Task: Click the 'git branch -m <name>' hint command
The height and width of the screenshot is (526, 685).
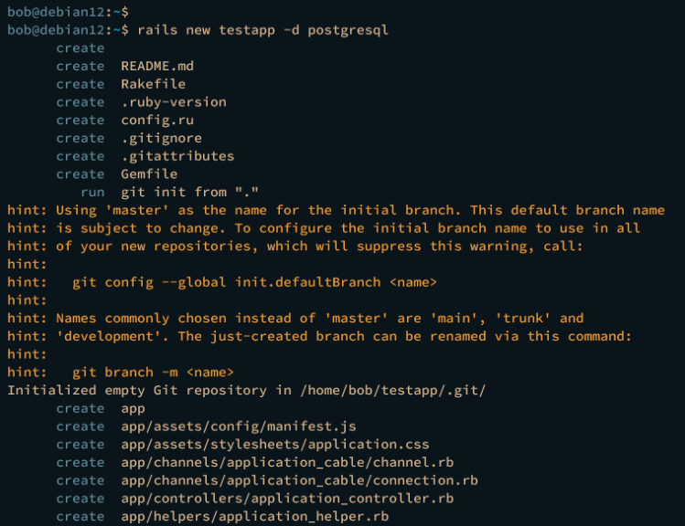Action: tap(153, 373)
